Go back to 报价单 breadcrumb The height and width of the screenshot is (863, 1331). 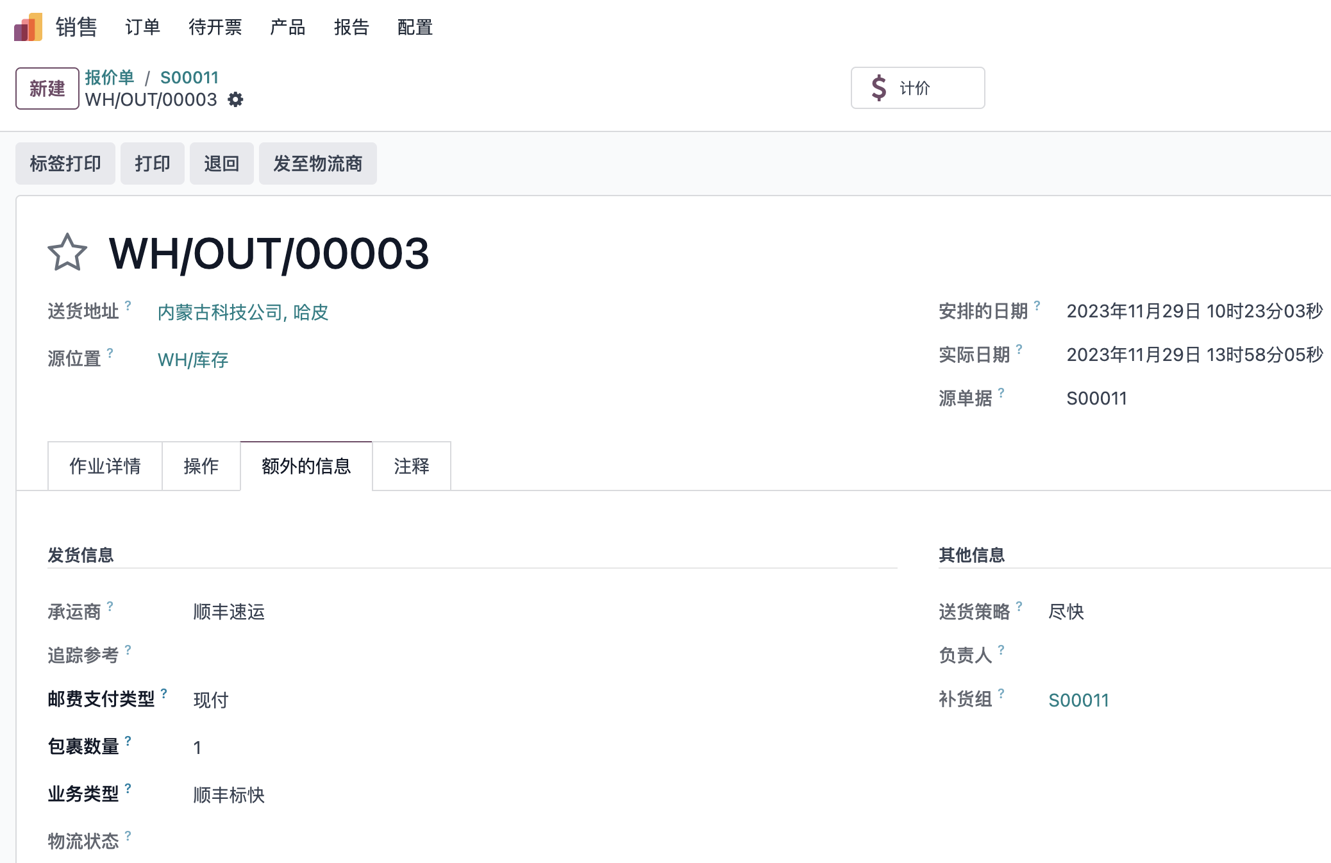tap(110, 78)
